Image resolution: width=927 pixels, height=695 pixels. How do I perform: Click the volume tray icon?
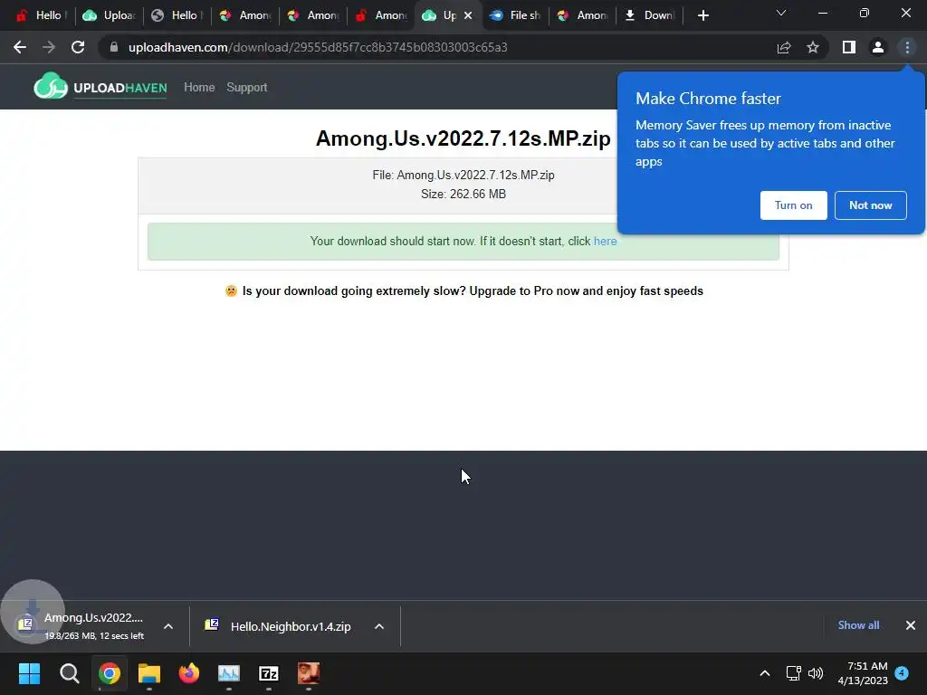point(816,673)
